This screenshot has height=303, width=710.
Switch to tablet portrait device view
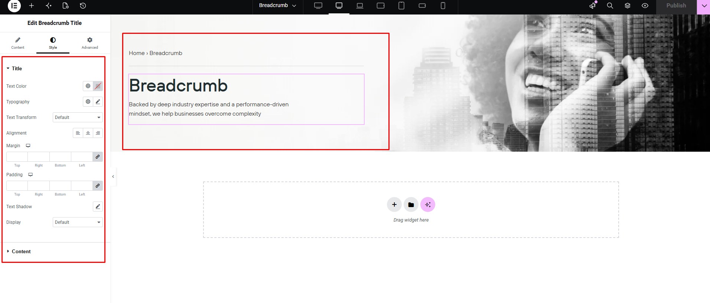(401, 6)
